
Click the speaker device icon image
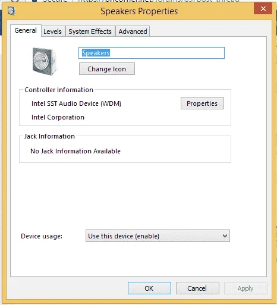click(x=45, y=61)
